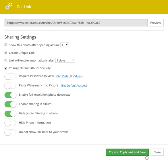Open Set Default Values link for watermark
The height and width of the screenshot is (160, 168).
click(x=74, y=86)
